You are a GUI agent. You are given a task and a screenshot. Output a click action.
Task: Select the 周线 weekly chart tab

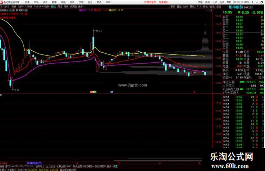click(60, 7)
